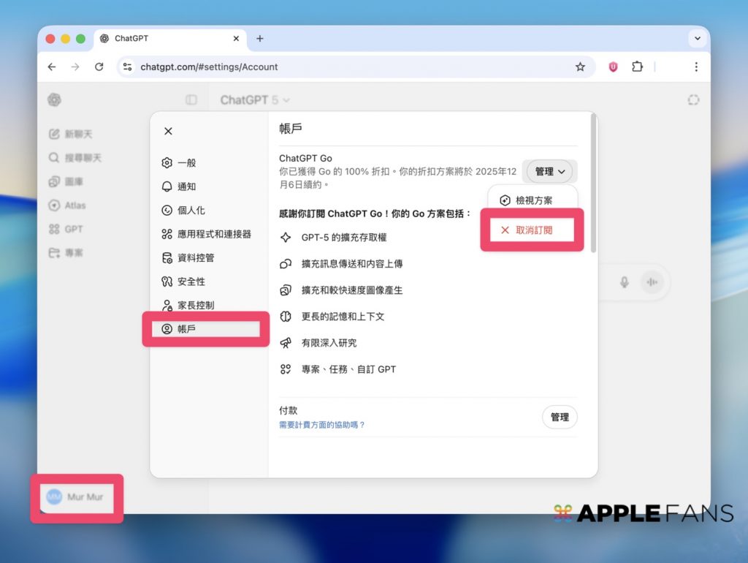This screenshot has width=748, height=563.
Task: Open the 安全性 settings tab
Action: coord(191,281)
